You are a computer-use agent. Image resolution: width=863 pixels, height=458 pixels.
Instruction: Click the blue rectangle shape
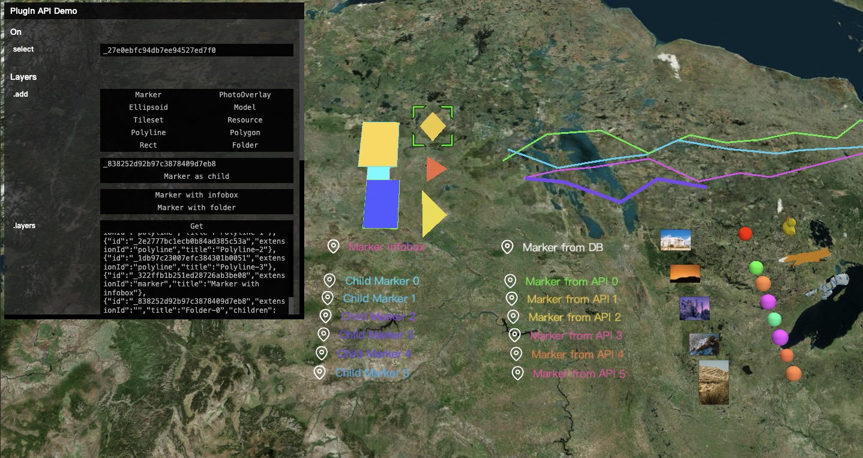pyautogui.click(x=382, y=204)
